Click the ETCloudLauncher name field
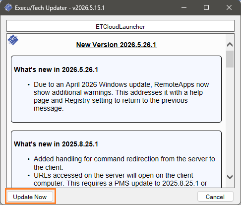Image resolution: width=241 pixels, height=205 pixels. tap(120, 26)
